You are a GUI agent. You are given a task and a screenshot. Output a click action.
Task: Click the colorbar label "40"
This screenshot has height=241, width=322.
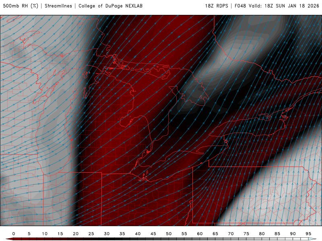coord(138,234)
